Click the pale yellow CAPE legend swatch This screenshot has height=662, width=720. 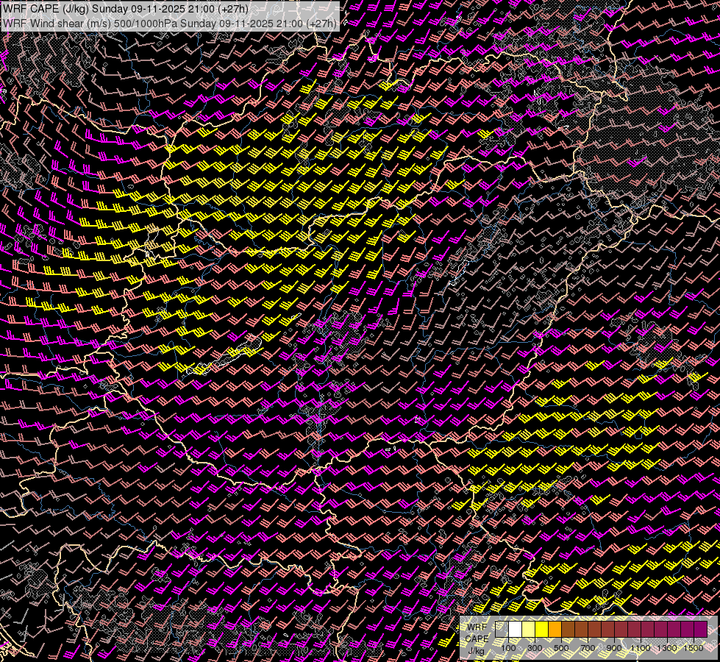pyautogui.click(x=529, y=629)
